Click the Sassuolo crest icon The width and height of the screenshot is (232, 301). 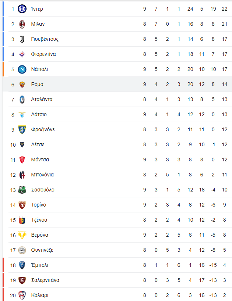(x=22, y=190)
